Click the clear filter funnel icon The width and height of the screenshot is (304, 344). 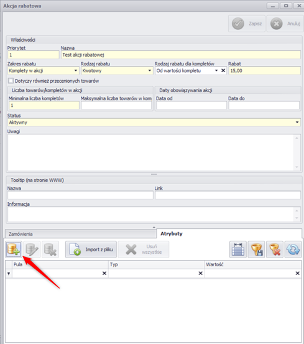pyautogui.click(x=275, y=249)
